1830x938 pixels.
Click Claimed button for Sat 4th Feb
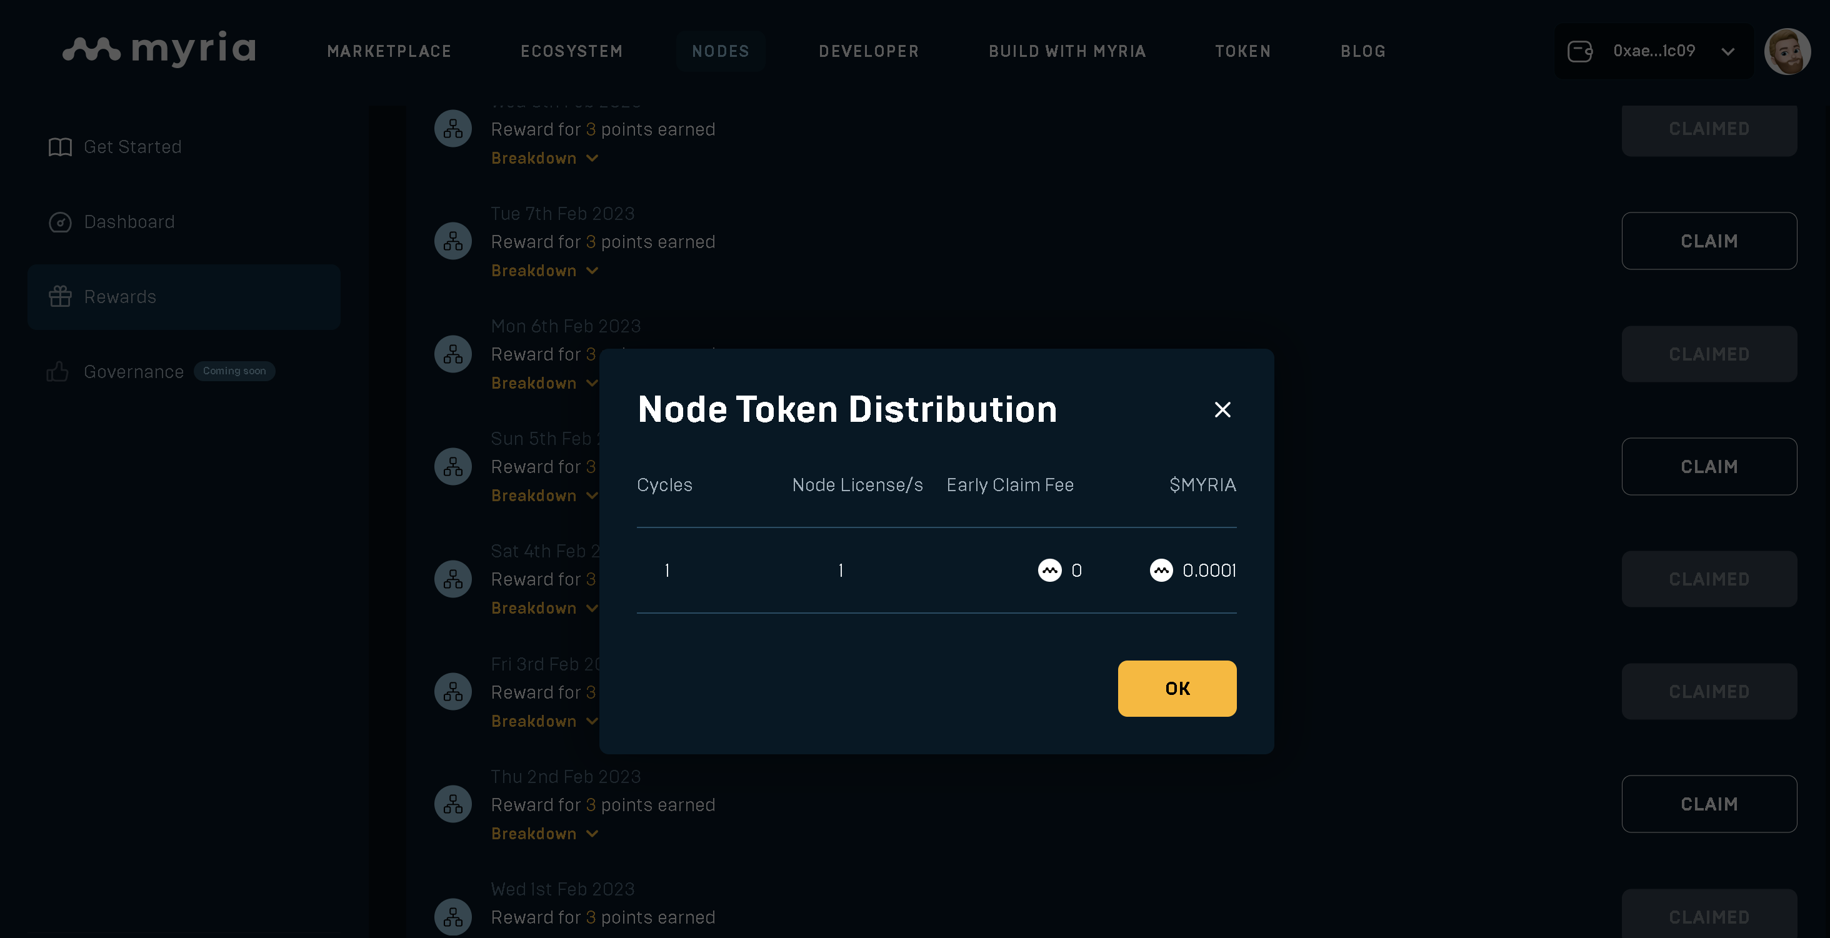click(1709, 579)
